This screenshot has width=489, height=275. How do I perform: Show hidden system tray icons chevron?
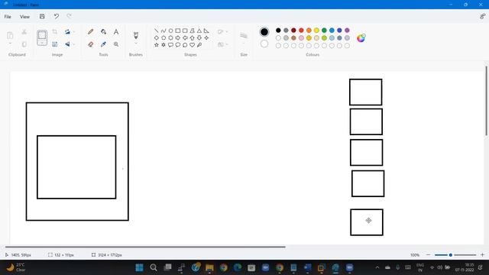click(x=377, y=267)
